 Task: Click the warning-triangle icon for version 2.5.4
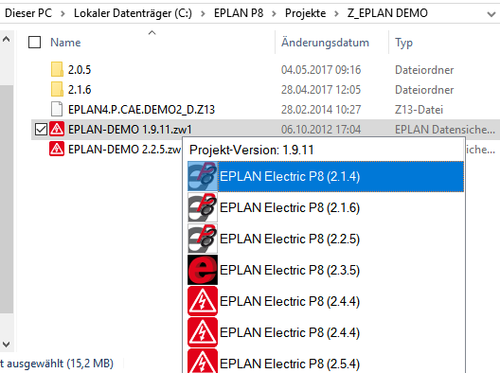[x=203, y=362]
